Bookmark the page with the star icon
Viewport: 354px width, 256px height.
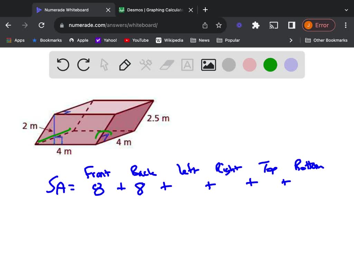tap(219, 25)
